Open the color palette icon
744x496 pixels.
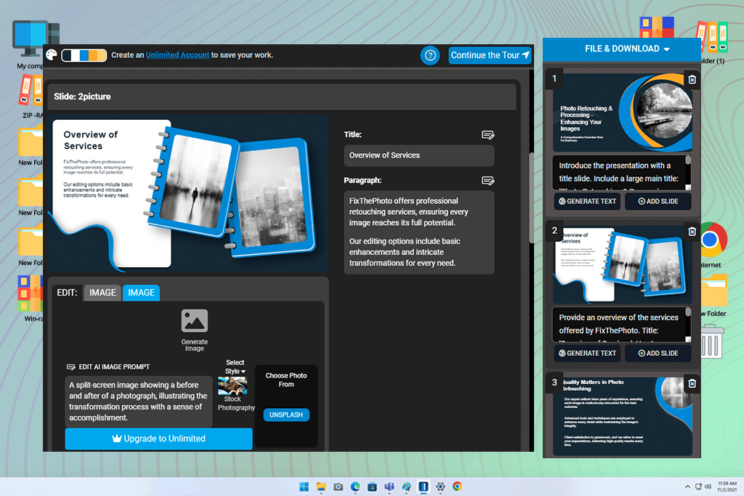(52, 55)
